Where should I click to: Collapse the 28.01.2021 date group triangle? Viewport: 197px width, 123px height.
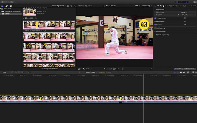click(24, 18)
